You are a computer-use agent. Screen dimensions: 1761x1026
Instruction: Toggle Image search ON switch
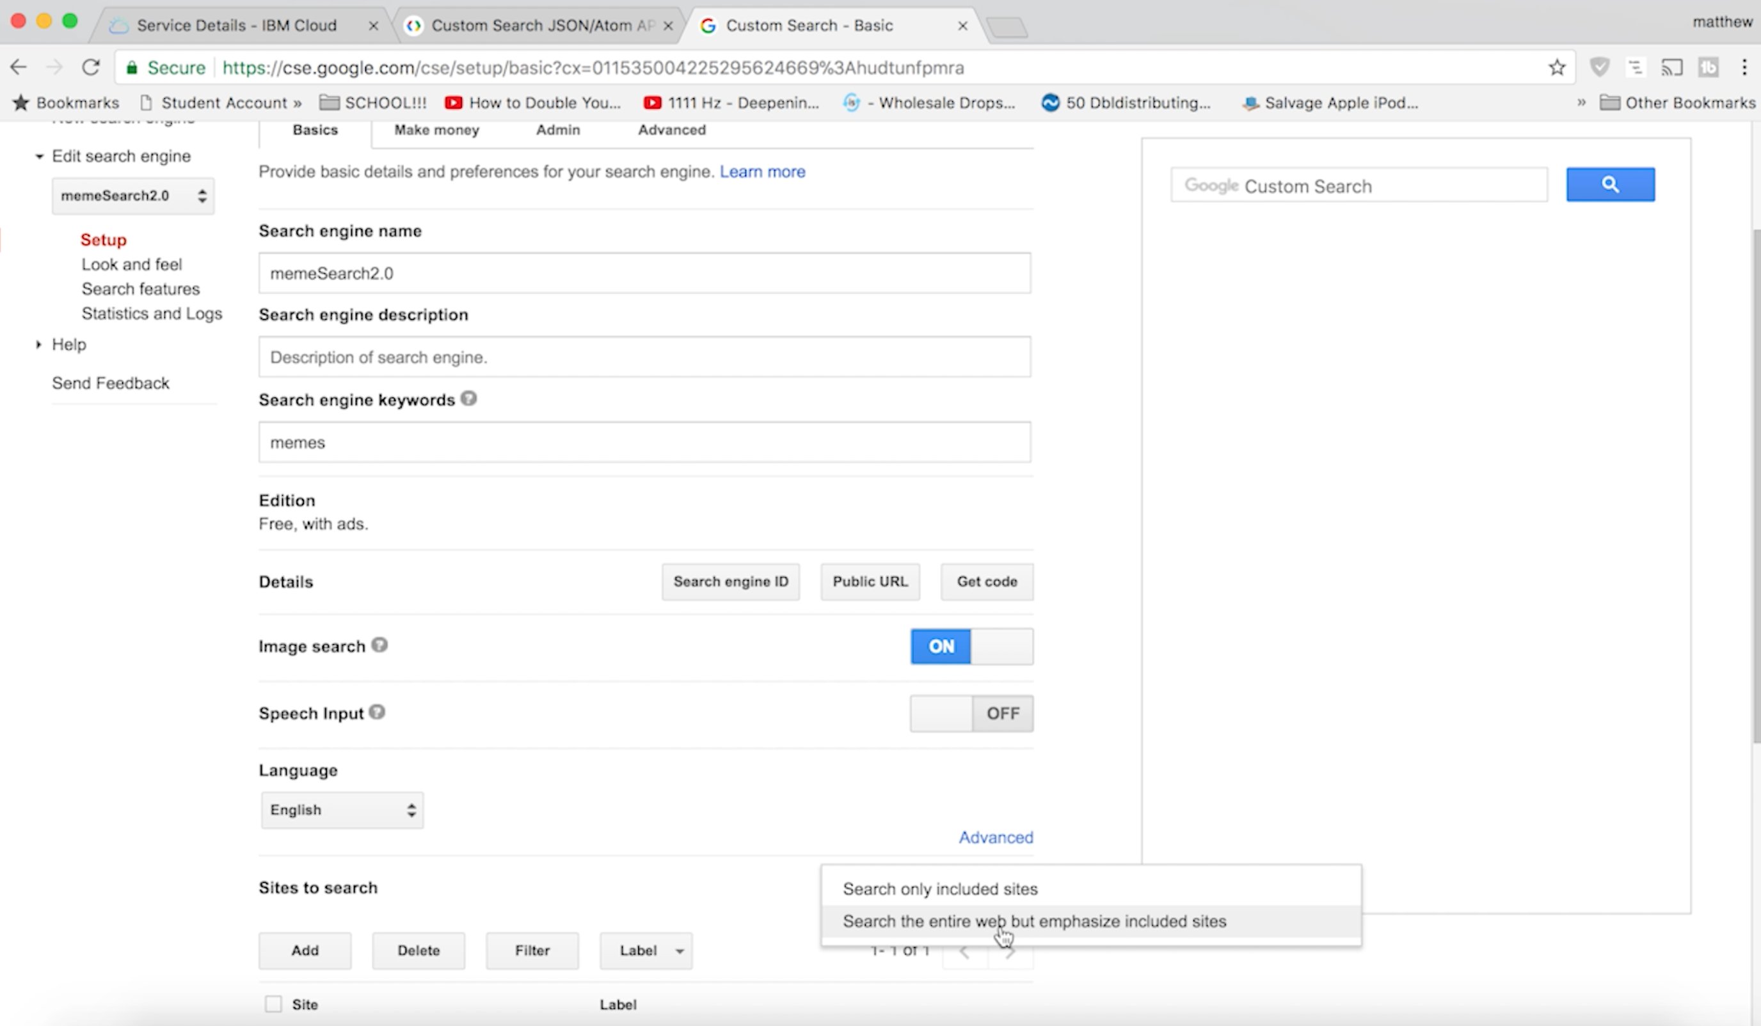pos(941,645)
